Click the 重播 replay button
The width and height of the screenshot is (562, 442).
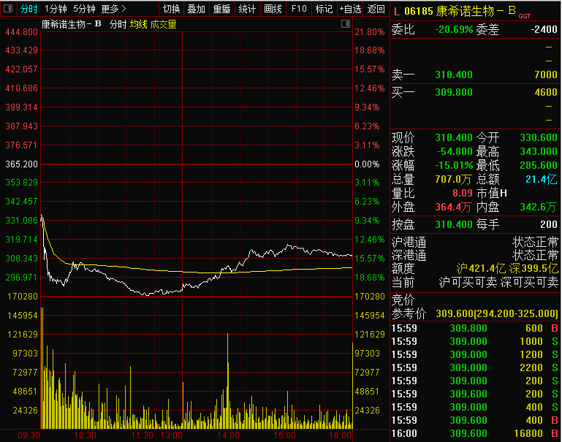click(x=221, y=9)
